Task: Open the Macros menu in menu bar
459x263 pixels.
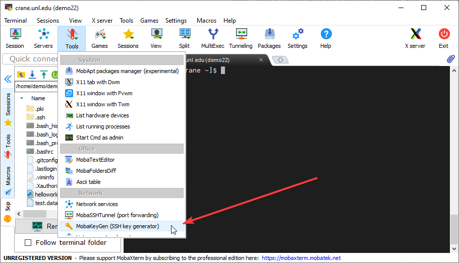Action: pyautogui.click(x=206, y=21)
